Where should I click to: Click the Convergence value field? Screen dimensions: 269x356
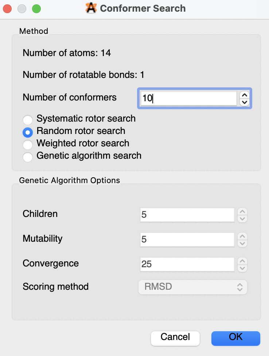187,264
